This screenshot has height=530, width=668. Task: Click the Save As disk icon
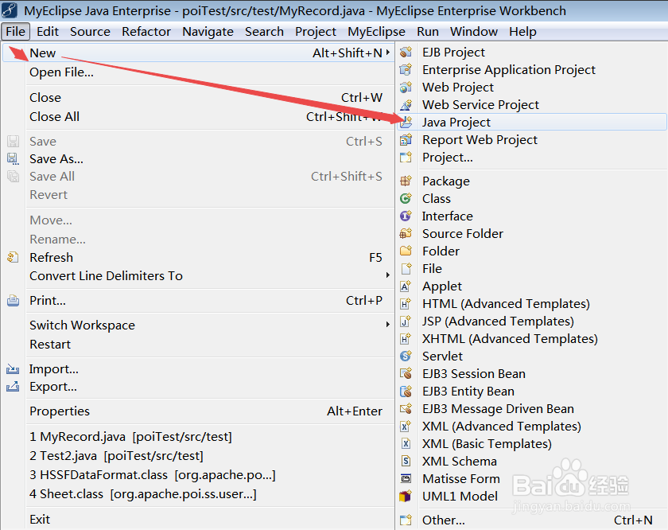[14, 159]
